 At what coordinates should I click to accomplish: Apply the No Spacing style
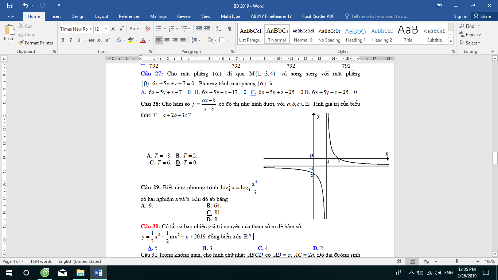(329, 34)
